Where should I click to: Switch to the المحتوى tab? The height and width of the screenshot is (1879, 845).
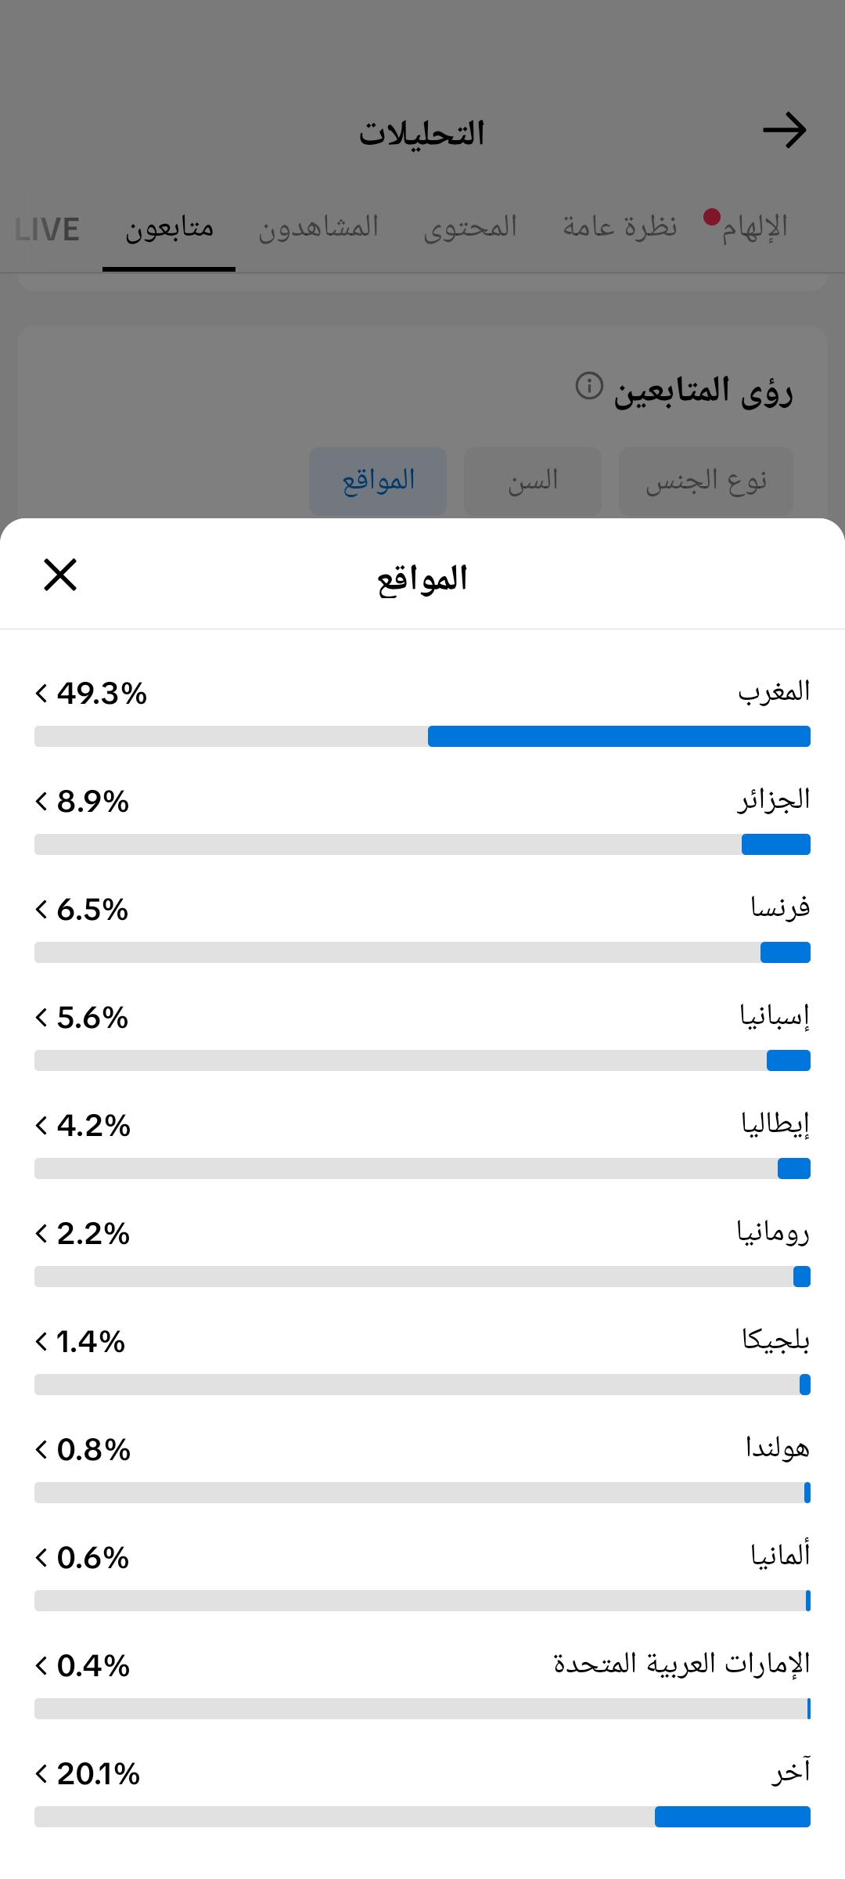[470, 227]
